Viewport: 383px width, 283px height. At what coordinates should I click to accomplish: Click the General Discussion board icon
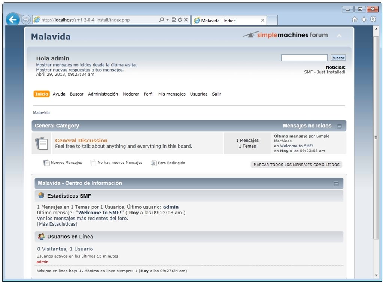click(41, 143)
